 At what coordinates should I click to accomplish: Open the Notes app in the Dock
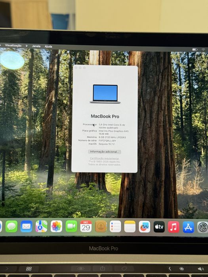tap(130, 226)
